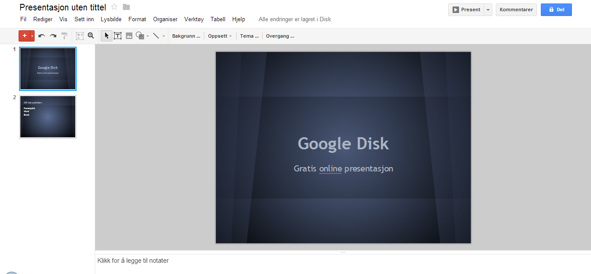Click the blue Del share button

[556, 10]
